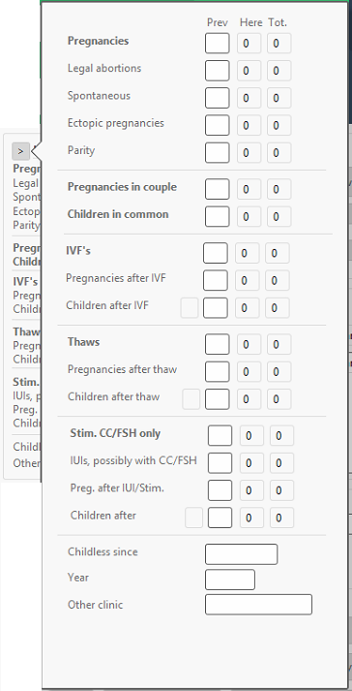Click the Other clinic text field

pyautogui.click(x=258, y=604)
